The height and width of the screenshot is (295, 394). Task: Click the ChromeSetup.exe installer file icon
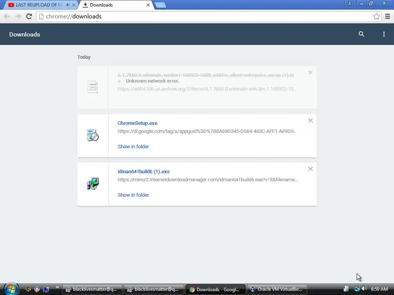click(x=93, y=135)
